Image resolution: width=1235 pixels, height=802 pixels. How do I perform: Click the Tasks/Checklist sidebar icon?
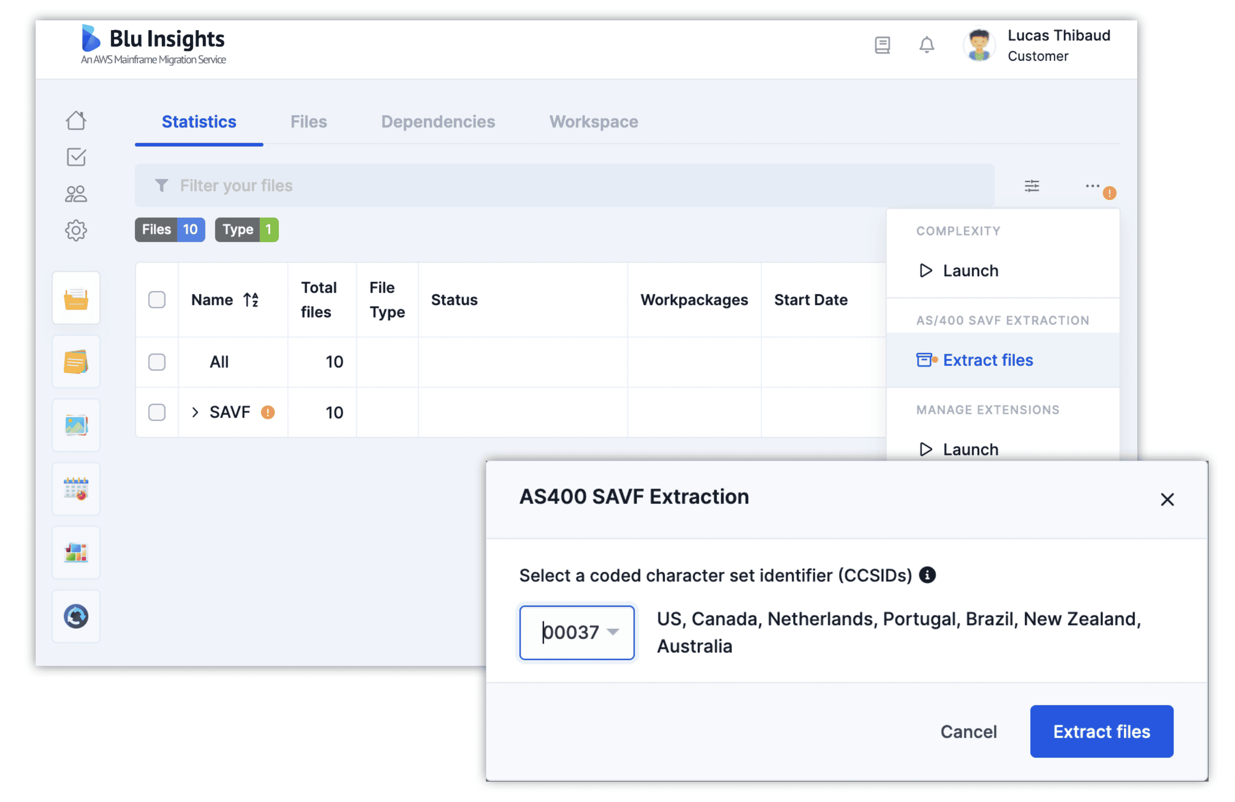click(76, 157)
